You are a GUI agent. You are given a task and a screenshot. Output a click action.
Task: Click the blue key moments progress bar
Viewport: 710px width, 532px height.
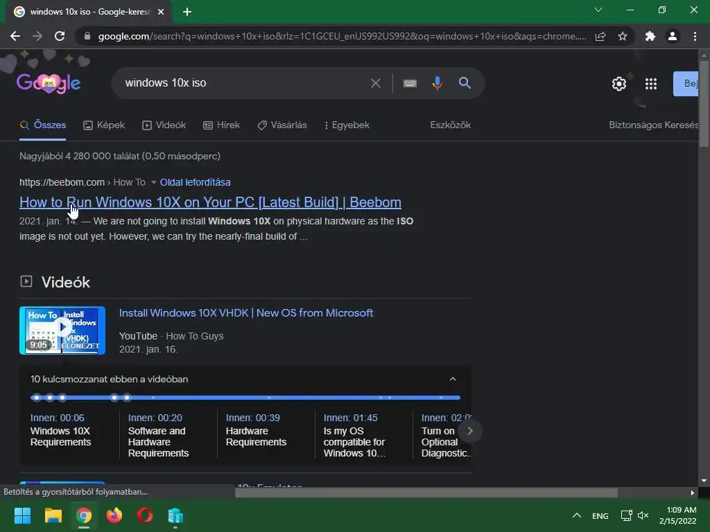pos(245,398)
